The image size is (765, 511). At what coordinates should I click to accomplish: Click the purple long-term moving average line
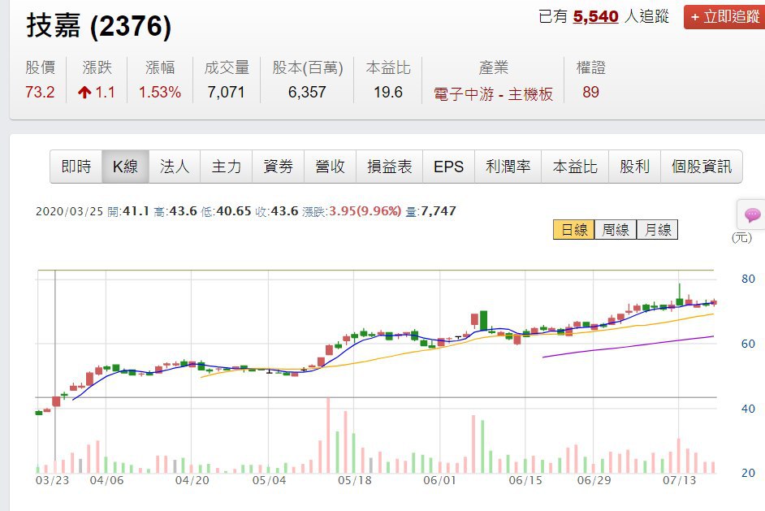629,347
